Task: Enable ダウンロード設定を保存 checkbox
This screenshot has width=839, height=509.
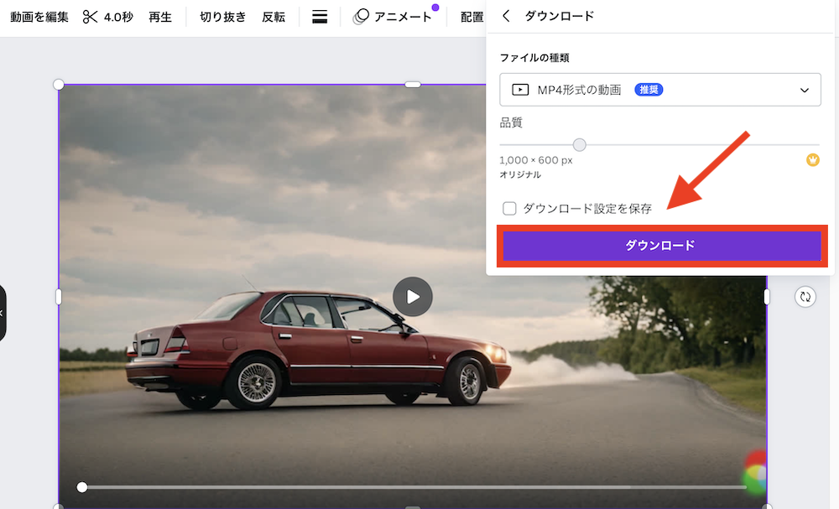Action: [x=509, y=208]
